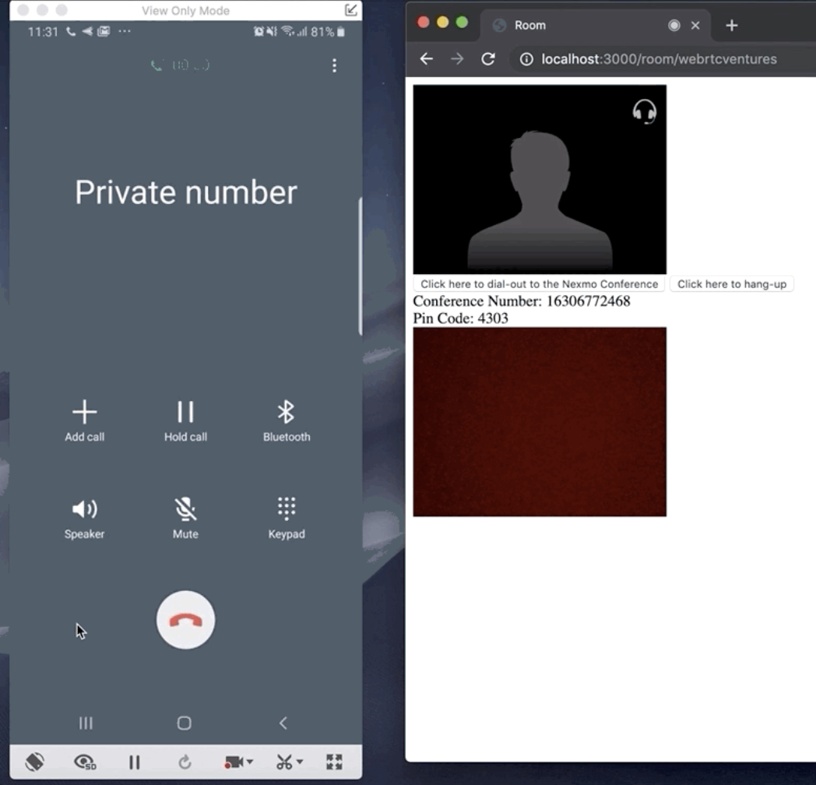Tap the red end call button

185,620
